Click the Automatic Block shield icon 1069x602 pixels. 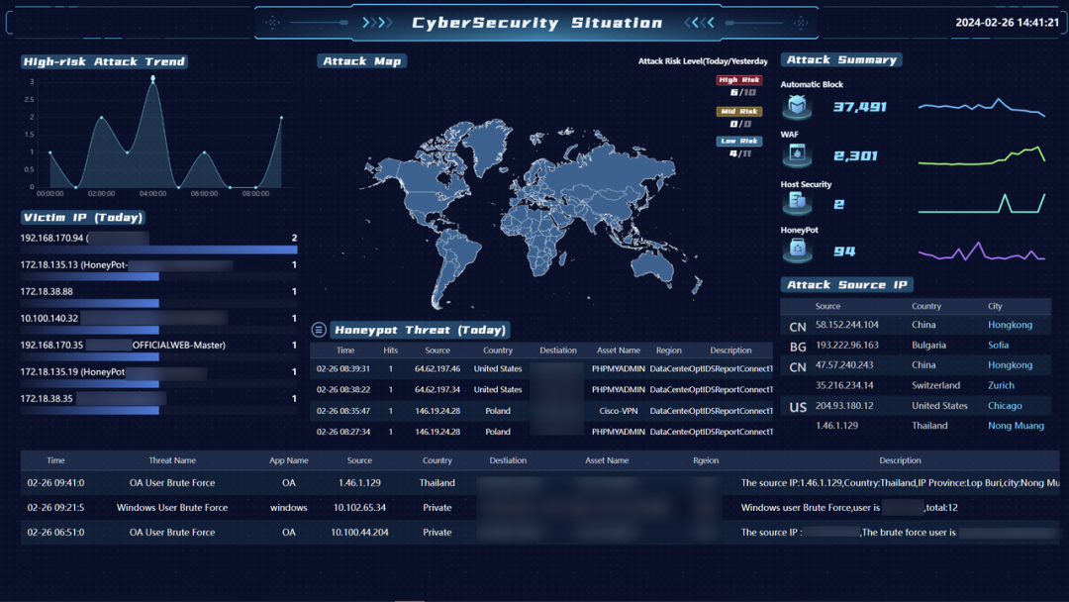coord(797,105)
